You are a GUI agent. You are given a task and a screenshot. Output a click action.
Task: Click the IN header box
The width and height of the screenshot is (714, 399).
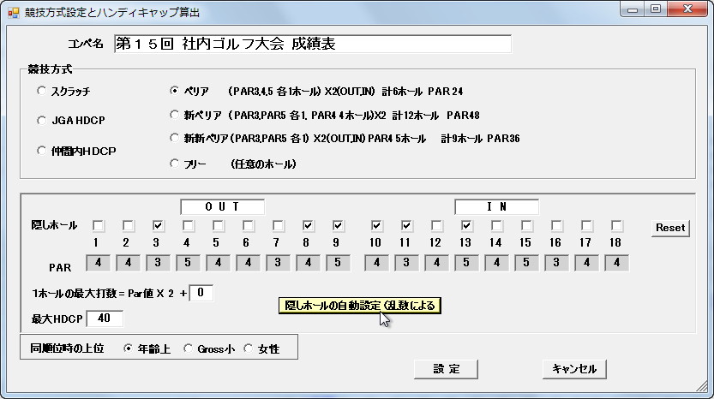pyautogui.click(x=496, y=206)
